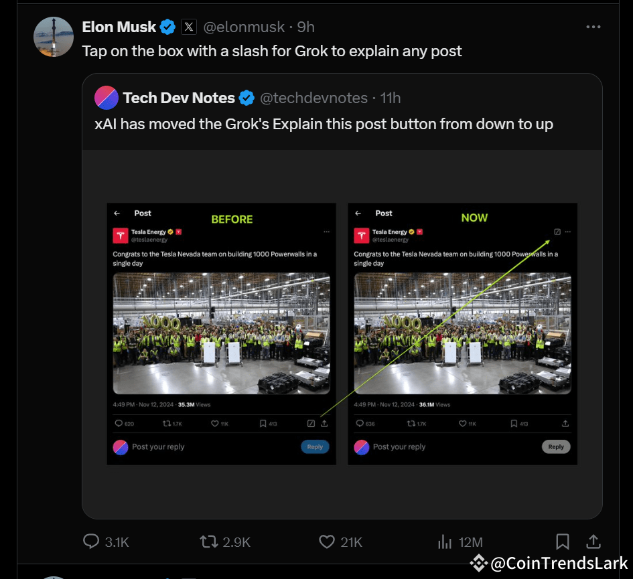Like Elon Musk's post with the heart icon
The width and height of the screenshot is (633, 579).
click(x=326, y=542)
